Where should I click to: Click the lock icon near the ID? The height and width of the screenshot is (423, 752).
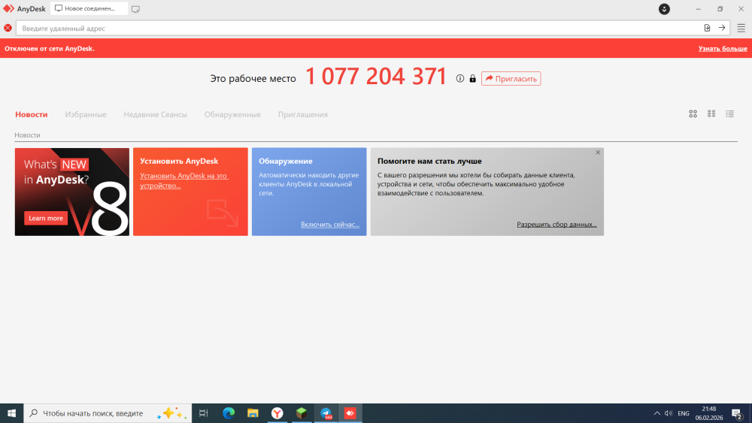472,79
